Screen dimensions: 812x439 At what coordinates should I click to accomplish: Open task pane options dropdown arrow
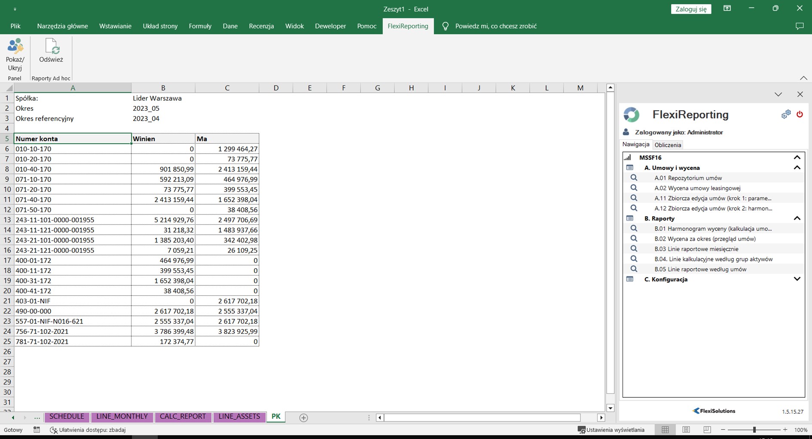(x=778, y=94)
